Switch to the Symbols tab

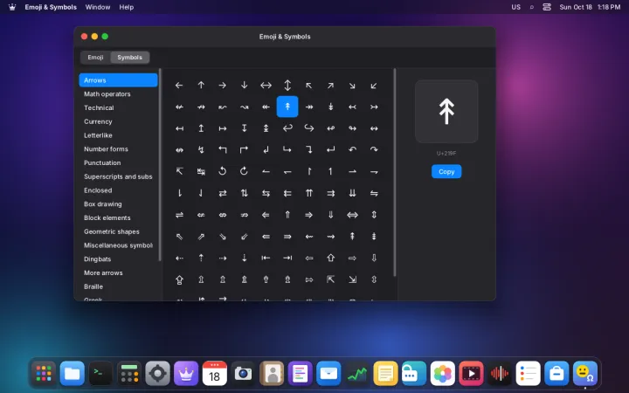(x=129, y=58)
